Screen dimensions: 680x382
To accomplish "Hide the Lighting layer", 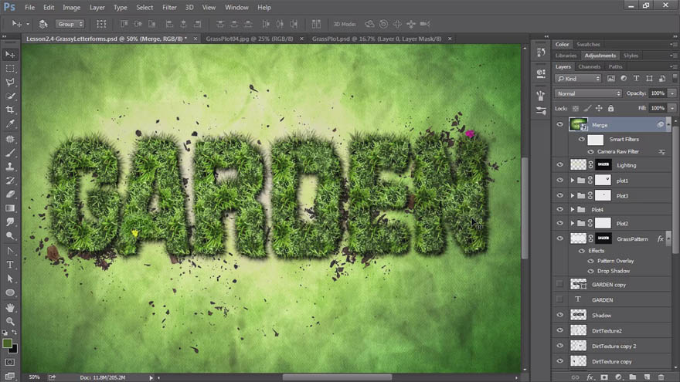I will 560,164.
